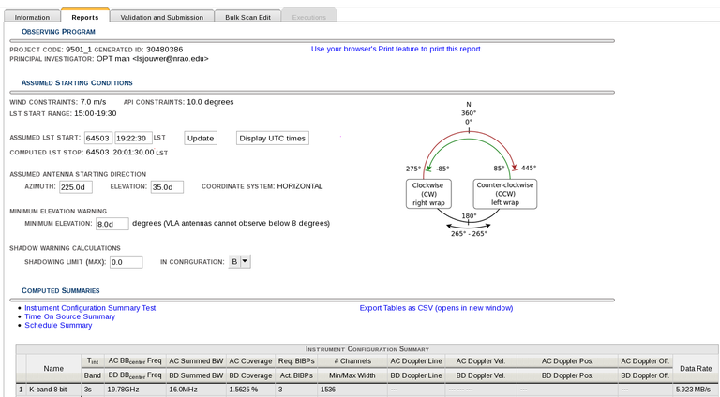Viewport: 720px width, 397px height.
Task: Click the Clockwise right wrap box
Action: click(428, 194)
